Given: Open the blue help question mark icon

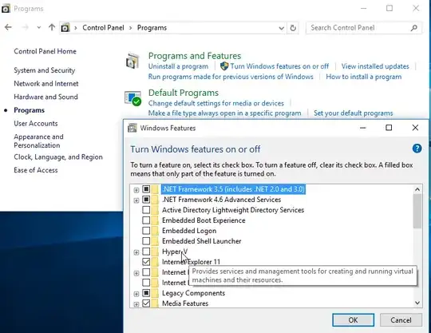Looking at the screenshot, I should tap(417, 149).
